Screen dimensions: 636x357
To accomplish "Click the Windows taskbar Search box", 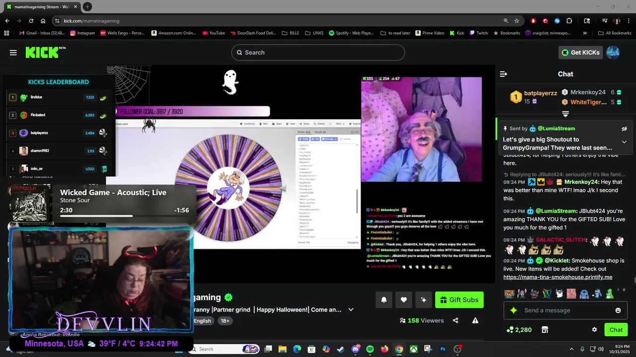I will (223, 349).
